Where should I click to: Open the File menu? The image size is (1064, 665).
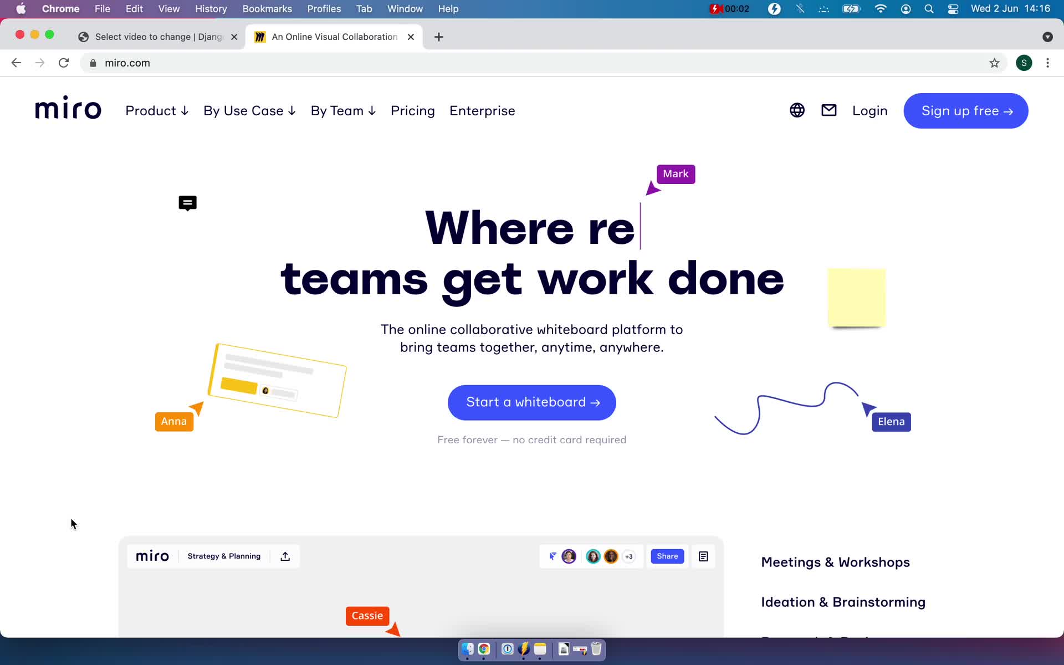pyautogui.click(x=102, y=9)
